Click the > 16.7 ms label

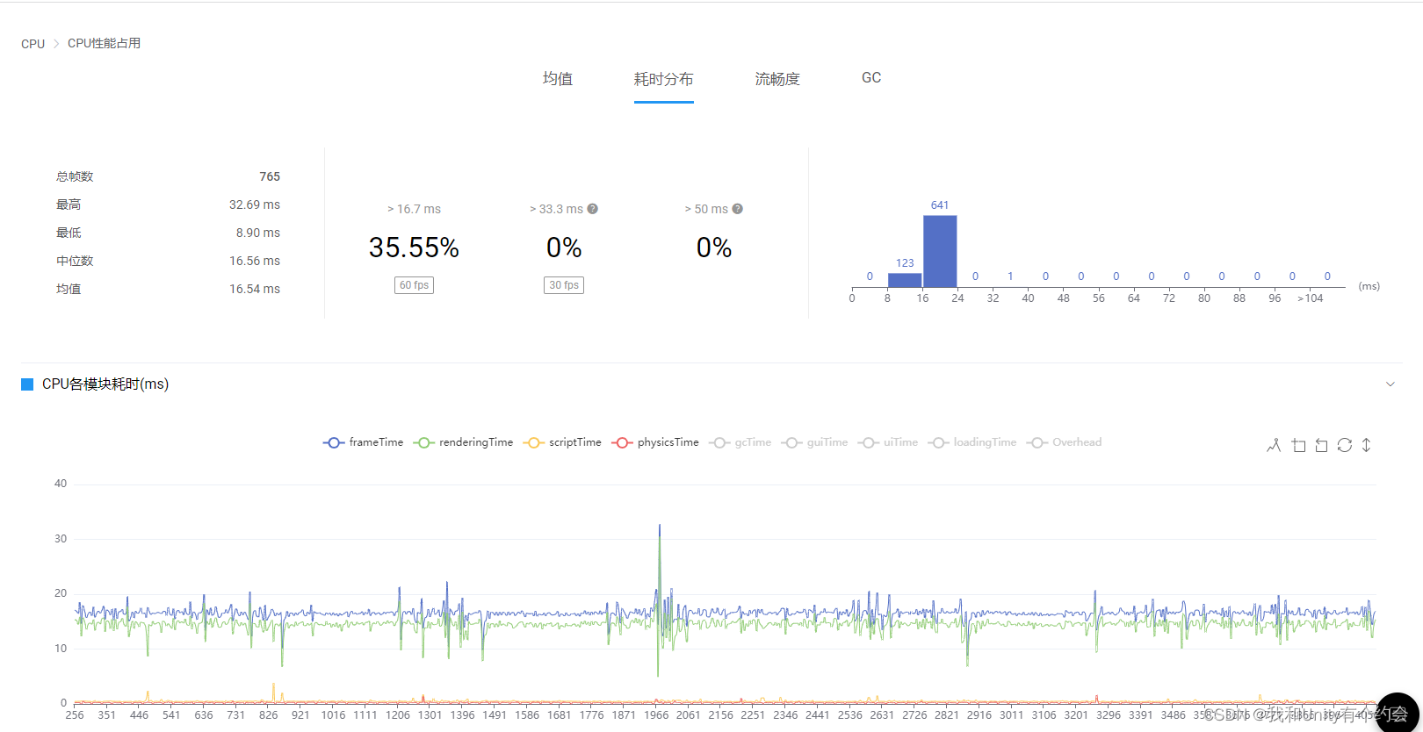pyautogui.click(x=414, y=209)
